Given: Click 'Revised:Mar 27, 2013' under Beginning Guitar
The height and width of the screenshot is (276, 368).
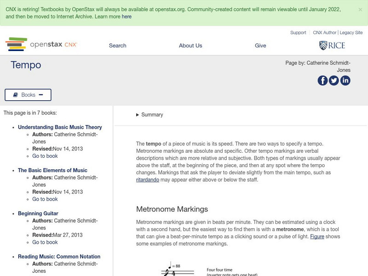Looking at the screenshot, I should [x=57, y=235].
